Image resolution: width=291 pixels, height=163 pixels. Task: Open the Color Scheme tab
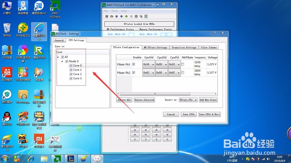click(209, 47)
